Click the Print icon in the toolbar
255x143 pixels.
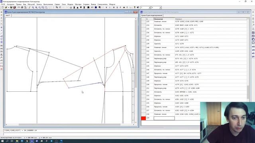pyautogui.click(x=22, y=8)
